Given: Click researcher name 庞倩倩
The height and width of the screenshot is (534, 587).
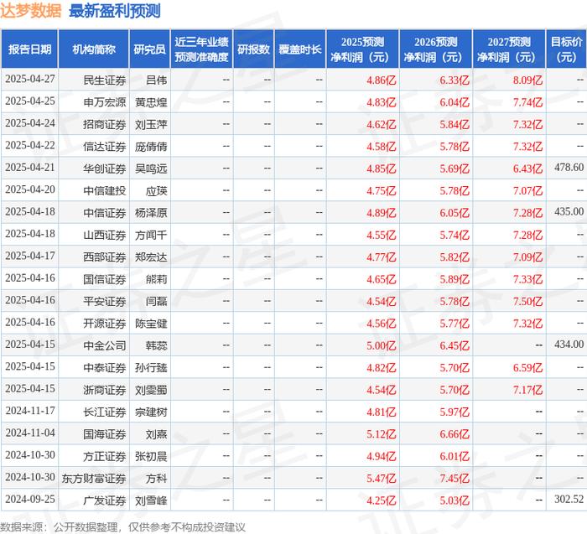Looking at the screenshot, I should click(151, 147).
